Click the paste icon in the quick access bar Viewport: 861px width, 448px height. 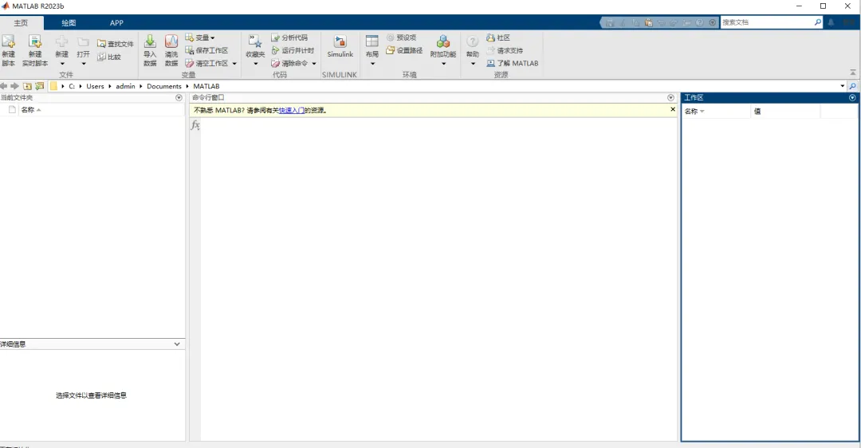(x=648, y=22)
